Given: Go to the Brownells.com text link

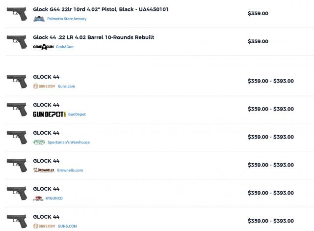Looking at the screenshot, I should coord(70,170).
